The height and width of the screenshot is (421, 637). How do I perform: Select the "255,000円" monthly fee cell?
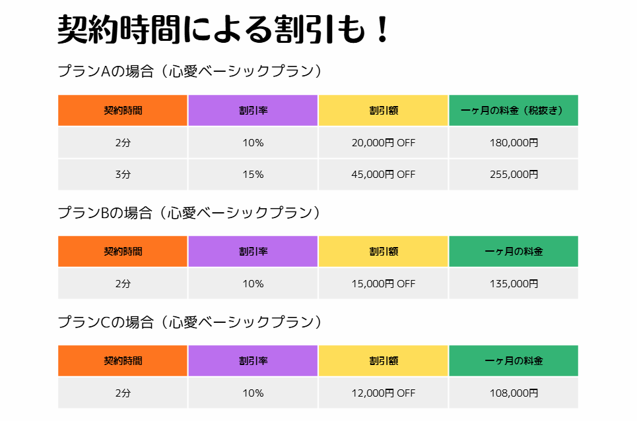(514, 175)
